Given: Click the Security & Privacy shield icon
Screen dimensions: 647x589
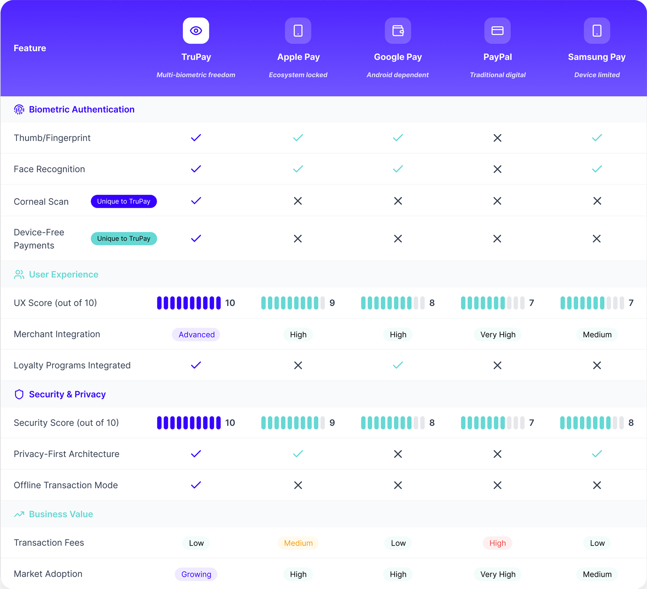Looking at the screenshot, I should [x=19, y=394].
